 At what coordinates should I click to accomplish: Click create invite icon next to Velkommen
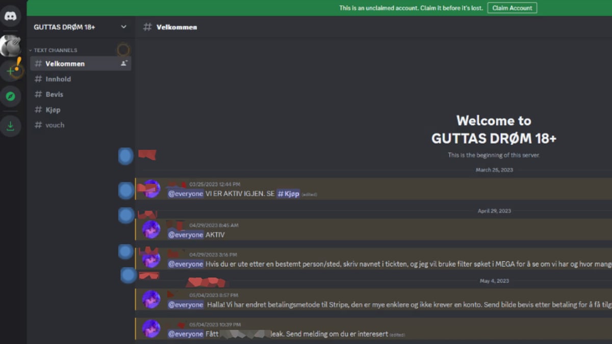pyautogui.click(x=123, y=64)
